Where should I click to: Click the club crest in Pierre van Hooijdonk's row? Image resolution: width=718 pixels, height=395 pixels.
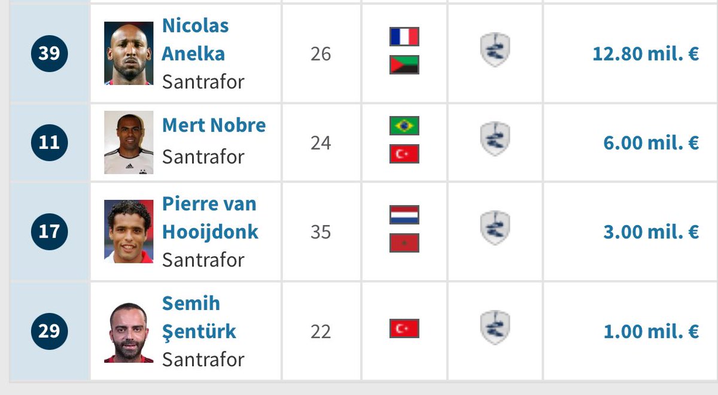(495, 229)
